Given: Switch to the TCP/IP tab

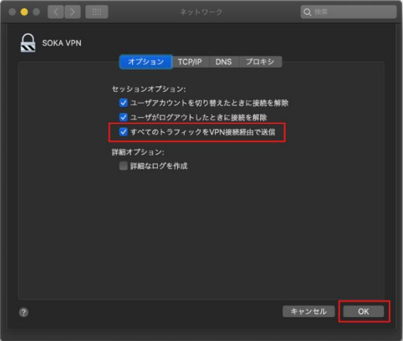Looking at the screenshot, I should 190,62.
